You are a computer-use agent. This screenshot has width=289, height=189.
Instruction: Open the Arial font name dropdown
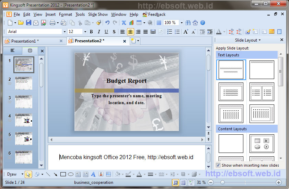[x=65, y=32]
